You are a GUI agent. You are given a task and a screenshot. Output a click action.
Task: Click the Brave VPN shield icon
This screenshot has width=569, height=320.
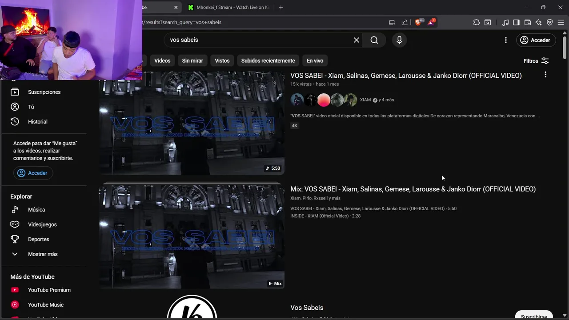pos(549,22)
